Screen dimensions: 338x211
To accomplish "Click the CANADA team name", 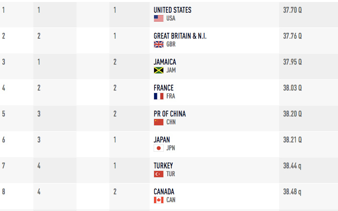I will coord(164,191).
